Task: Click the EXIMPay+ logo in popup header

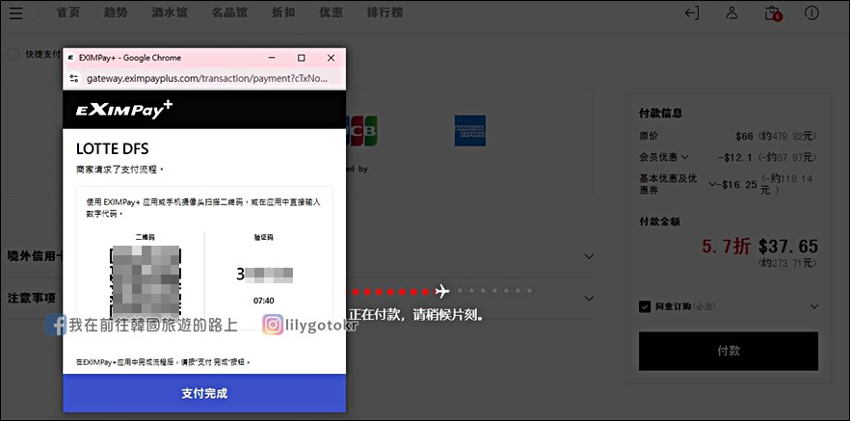Action: click(x=124, y=110)
